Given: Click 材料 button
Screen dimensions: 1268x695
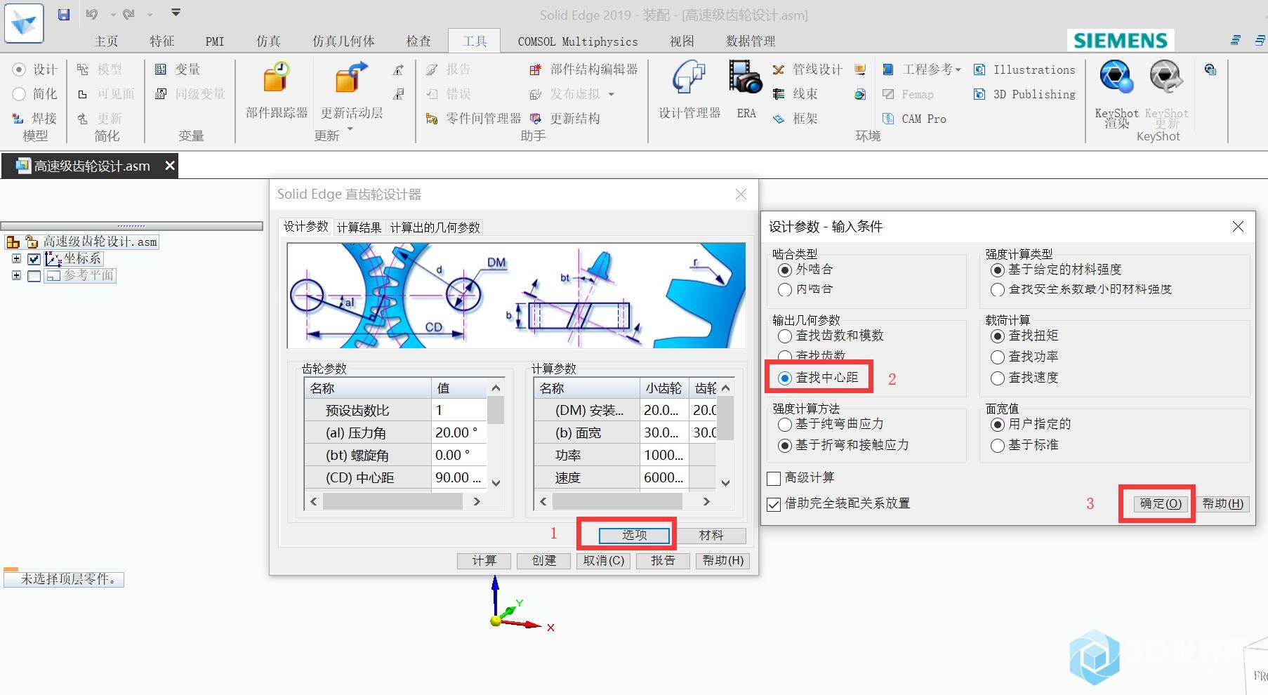Looking at the screenshot, I should click(711, 535).
